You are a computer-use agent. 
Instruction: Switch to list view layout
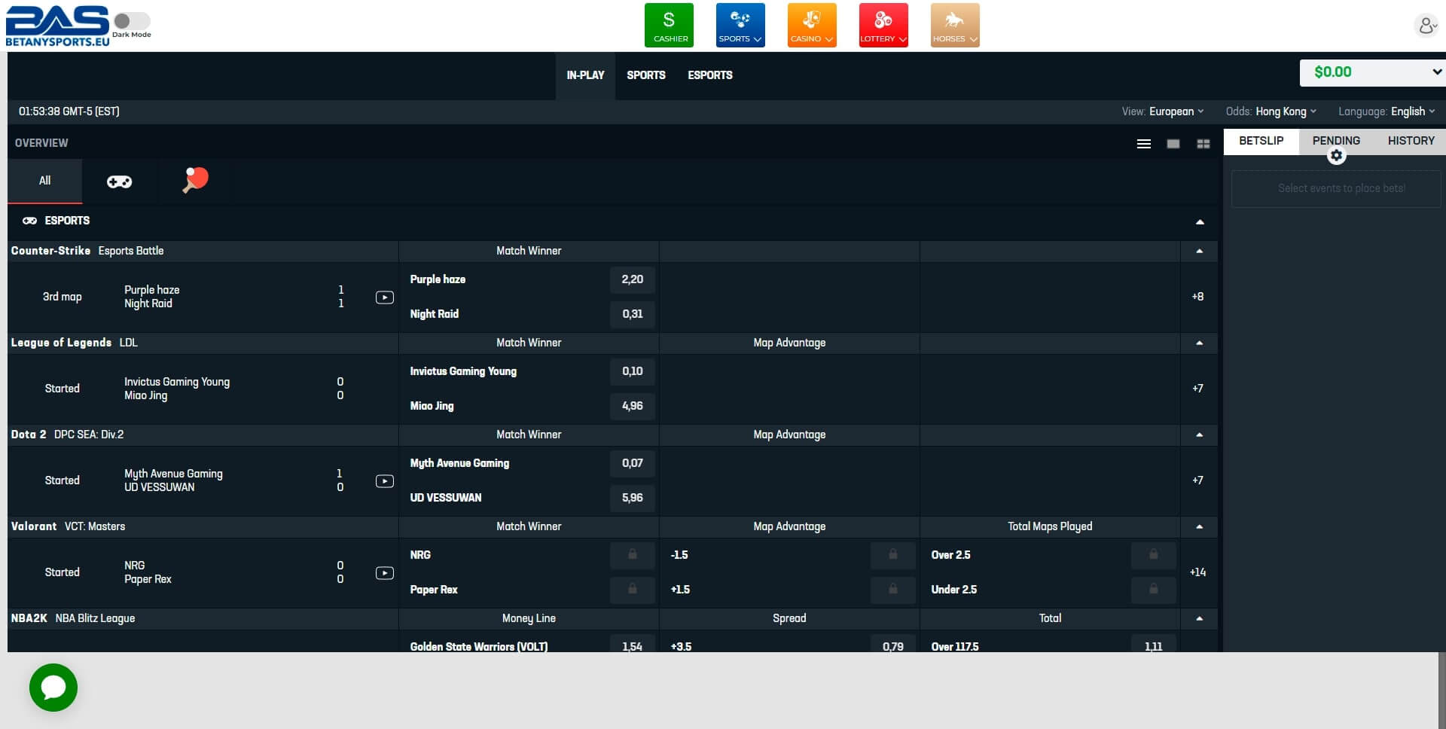(x=1144, y=143)
